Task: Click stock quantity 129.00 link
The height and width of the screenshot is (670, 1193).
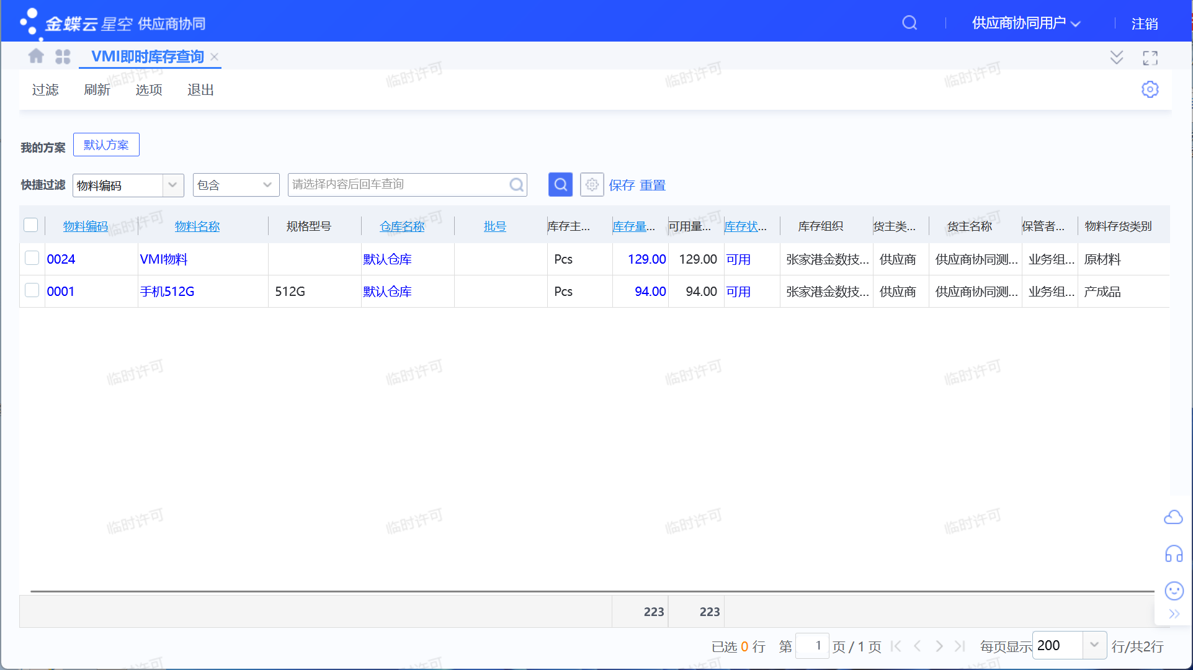Action: 646,259
